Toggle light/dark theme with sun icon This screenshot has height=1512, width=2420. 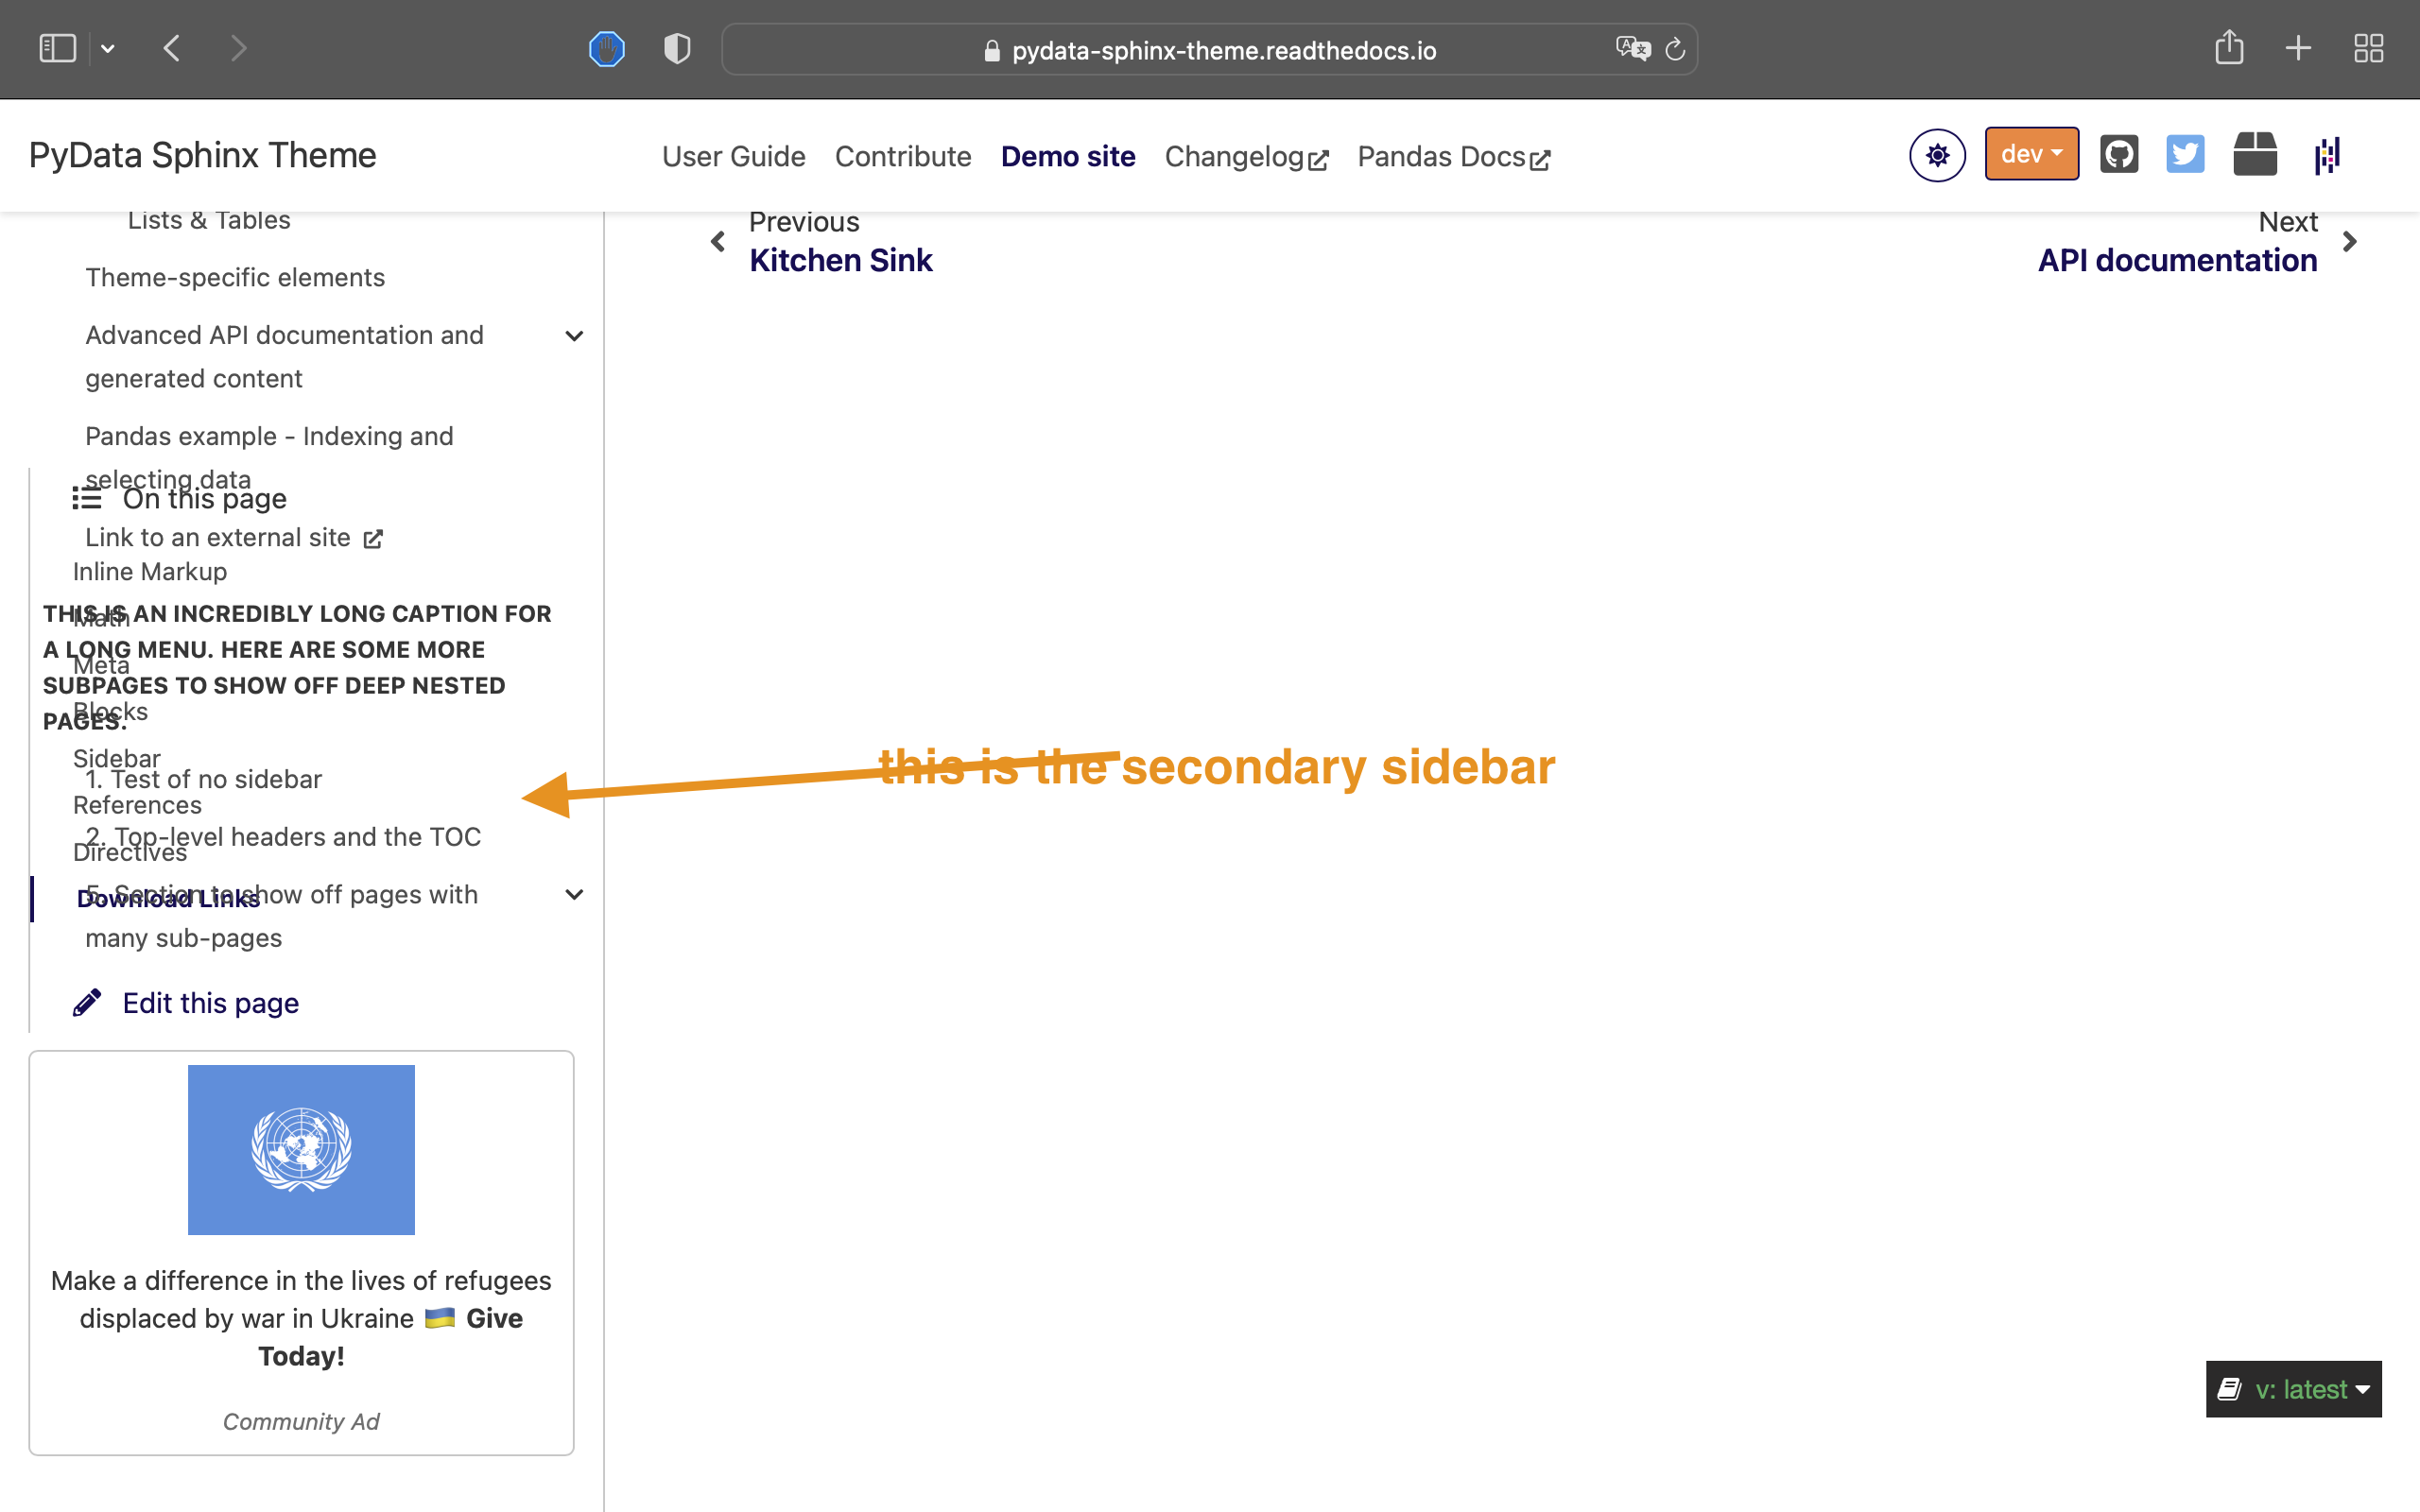[x=1937, y=154]
